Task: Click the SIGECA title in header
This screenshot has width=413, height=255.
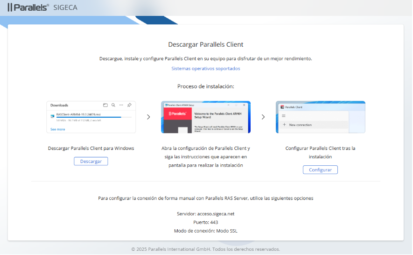Action: pos(65,7)
